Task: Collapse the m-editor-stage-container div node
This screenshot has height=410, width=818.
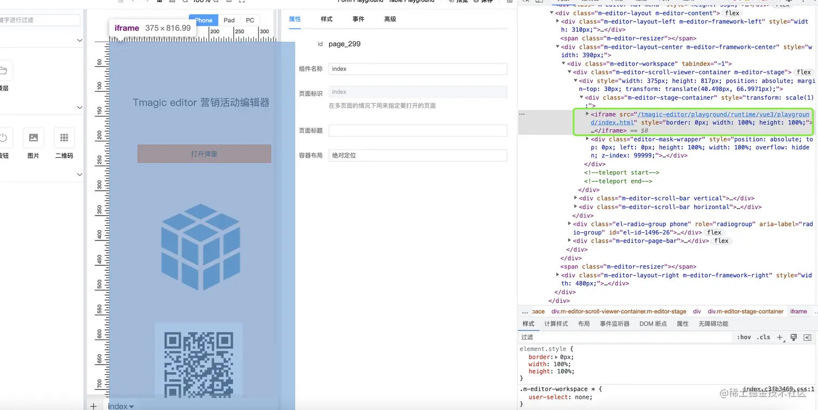Action: click(582, 97)
